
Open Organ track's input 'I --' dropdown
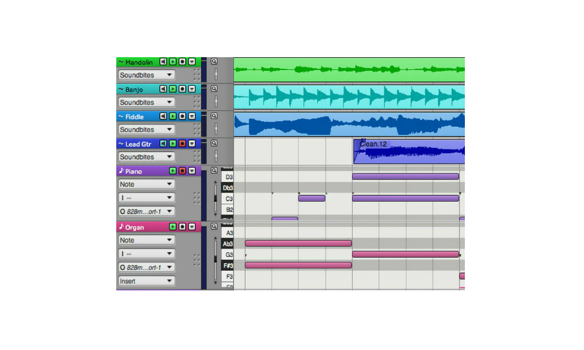click(x=146, y=254)
